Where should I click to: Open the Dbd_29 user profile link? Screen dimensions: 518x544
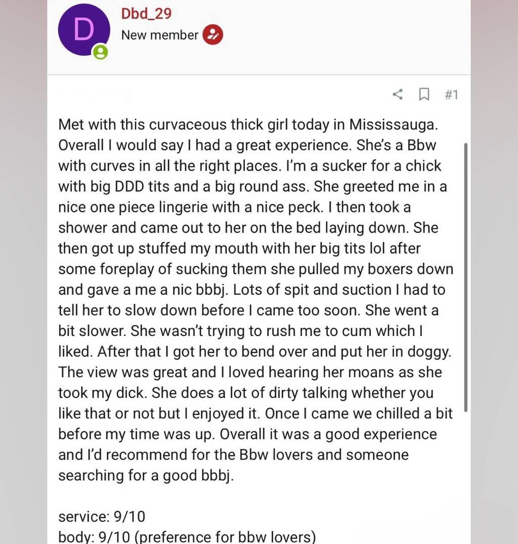point(146,14)
